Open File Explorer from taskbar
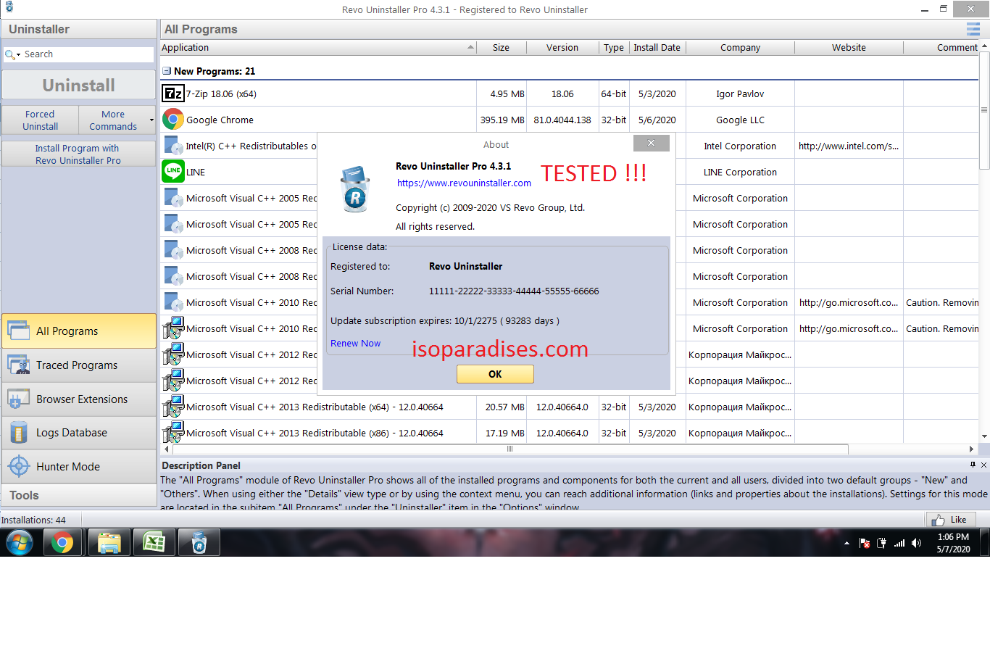This screenshot has height=664, width=990. [109, 542]
